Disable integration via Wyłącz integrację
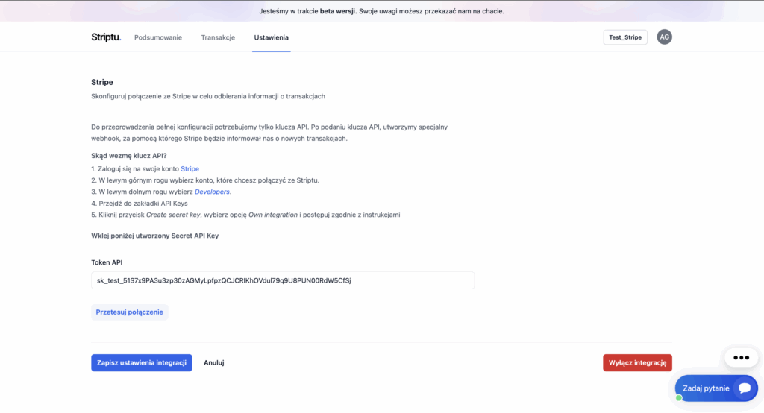 pos(637,363)
